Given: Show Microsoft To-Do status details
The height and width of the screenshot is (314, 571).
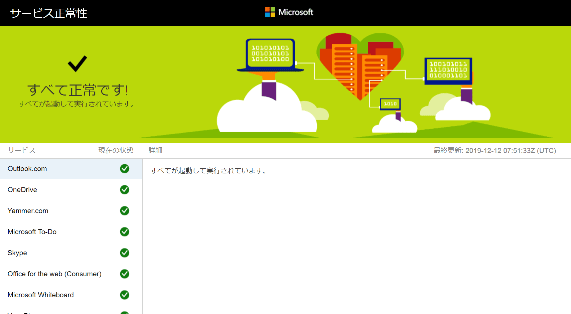Looking at the screenshot, I should pos(71,232).
